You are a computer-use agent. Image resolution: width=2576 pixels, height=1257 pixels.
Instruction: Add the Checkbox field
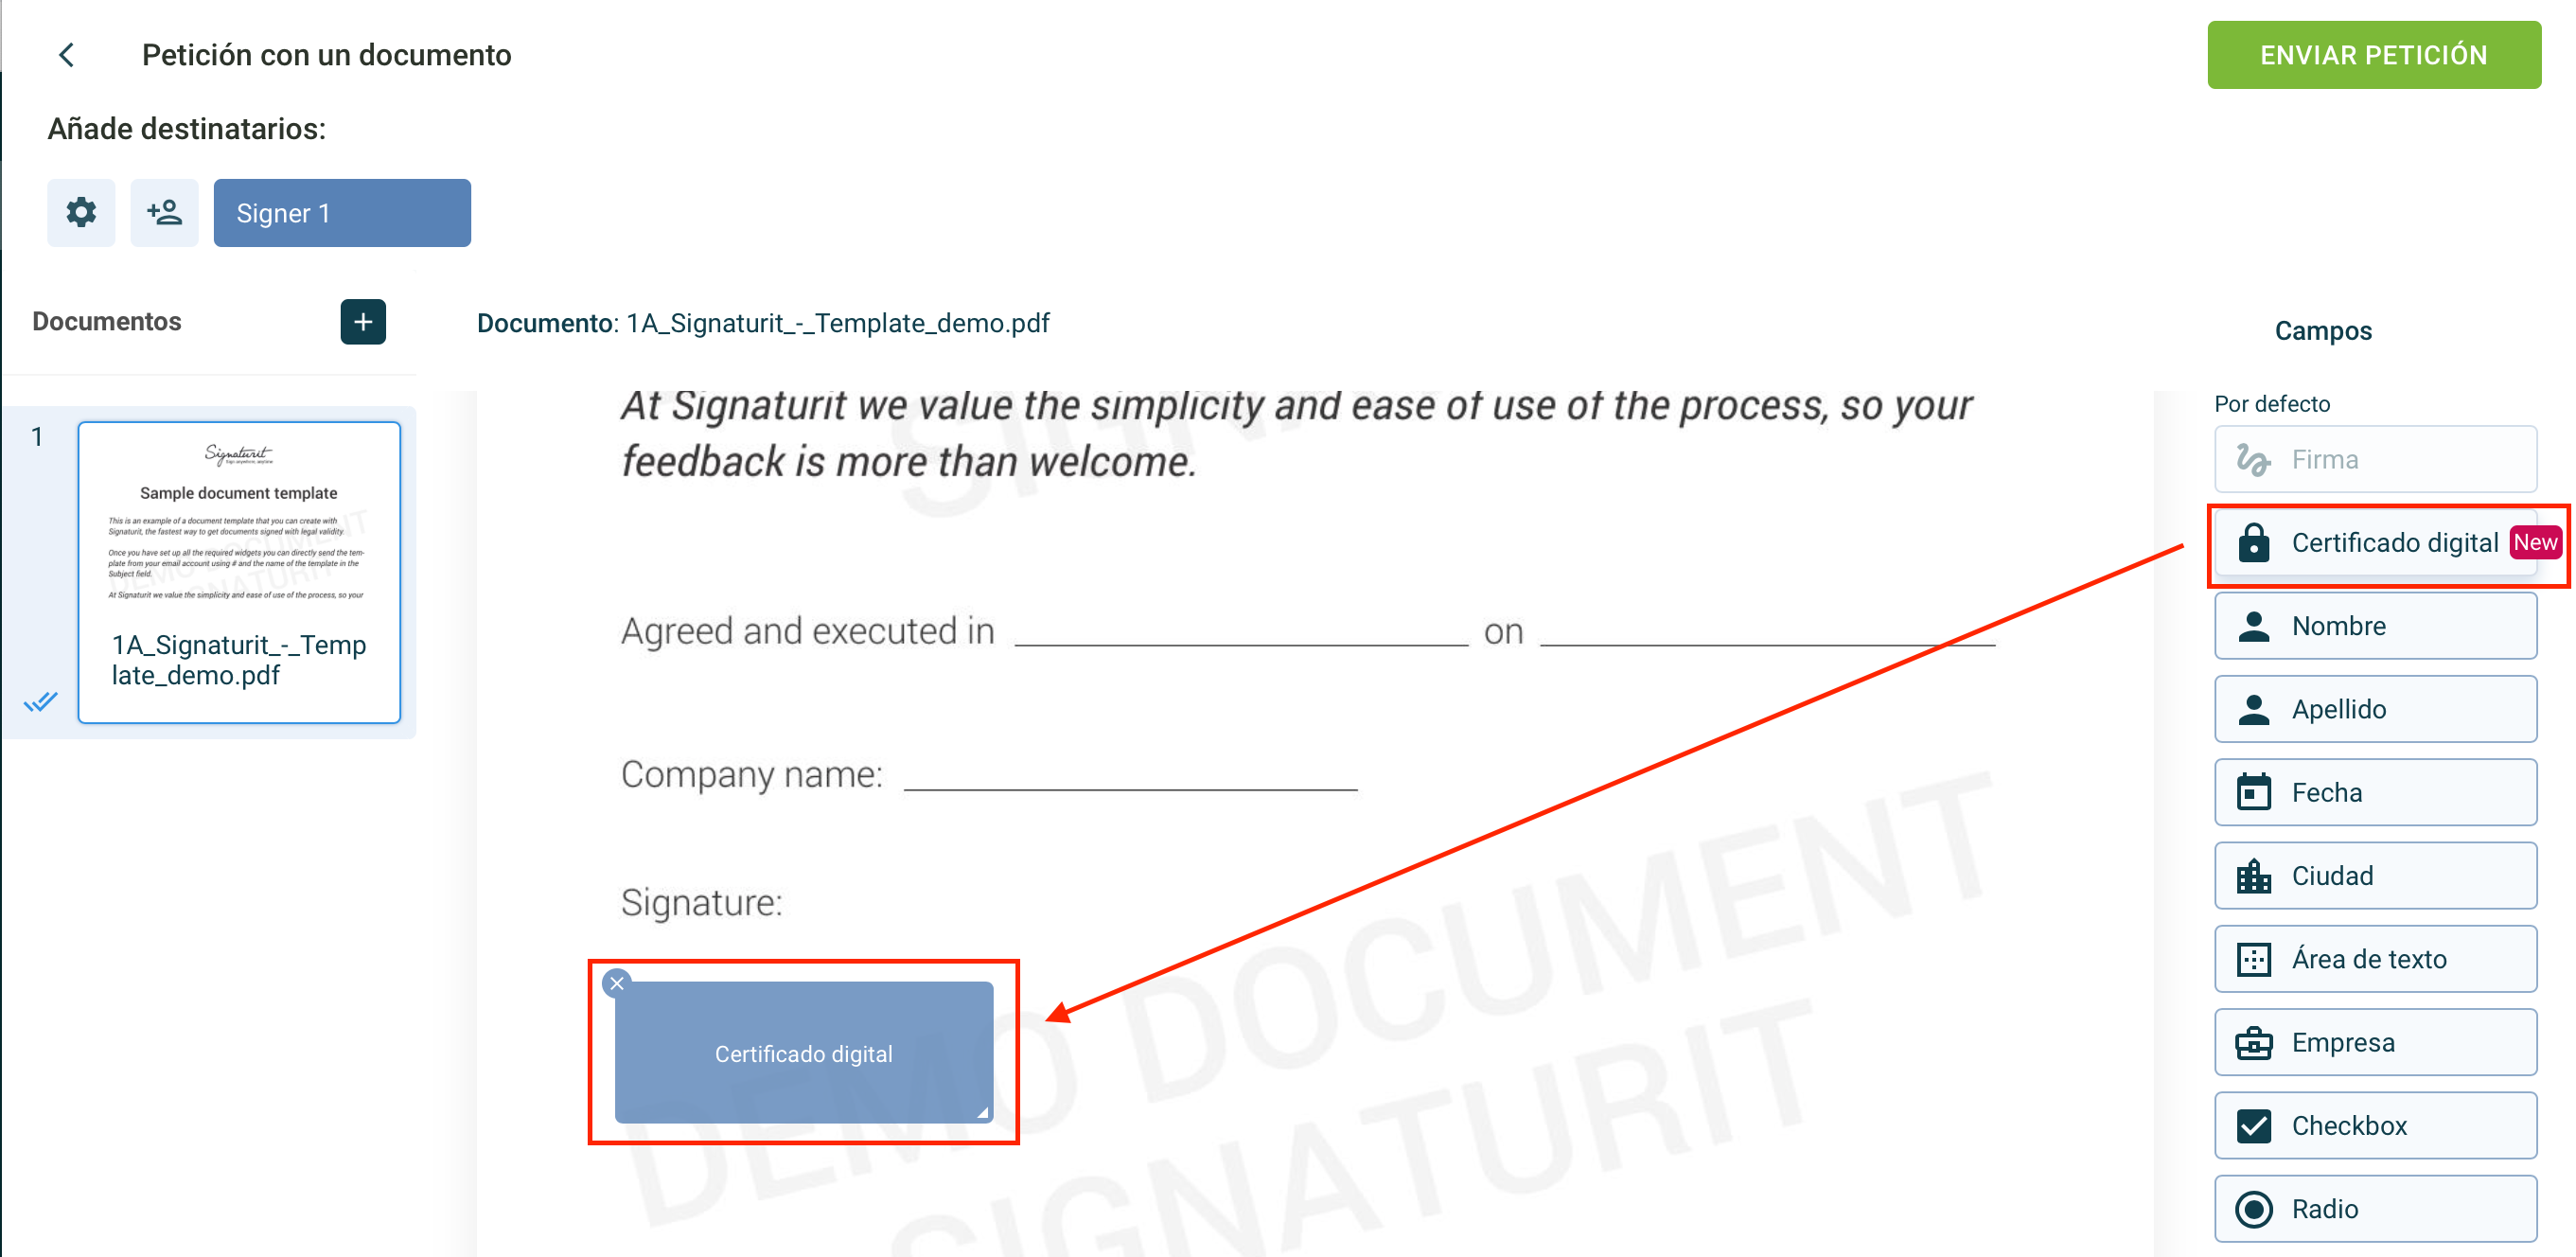(2375, 1125)
